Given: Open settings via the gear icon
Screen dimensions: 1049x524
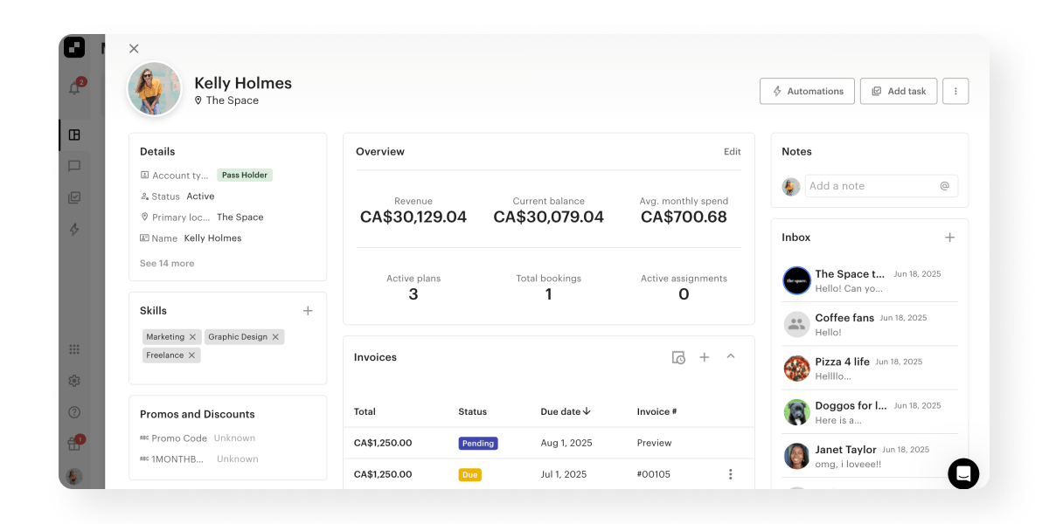Looking at the screenshot, I should tap(74, 381).
